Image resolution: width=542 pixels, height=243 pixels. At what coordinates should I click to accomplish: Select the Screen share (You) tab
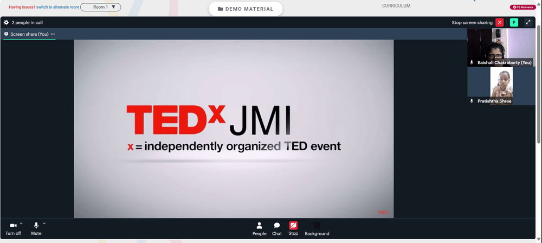[29, 34]
